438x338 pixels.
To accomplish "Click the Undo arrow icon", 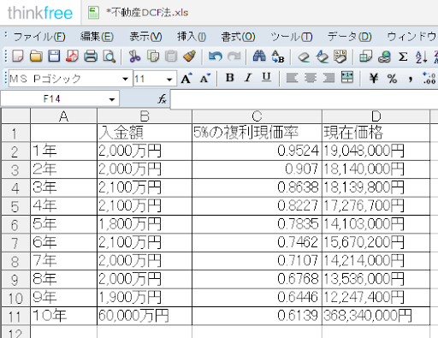I will (216, 56).
